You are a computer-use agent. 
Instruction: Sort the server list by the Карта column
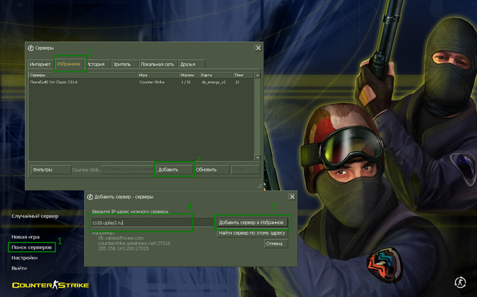click(x=216, y=75)
